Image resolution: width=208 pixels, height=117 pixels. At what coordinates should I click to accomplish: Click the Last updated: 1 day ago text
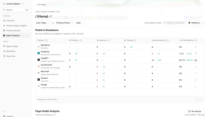point(194,115)
